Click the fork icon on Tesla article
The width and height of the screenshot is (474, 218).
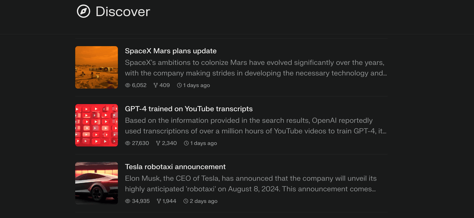pyautogui.click(x=158, y=201)
